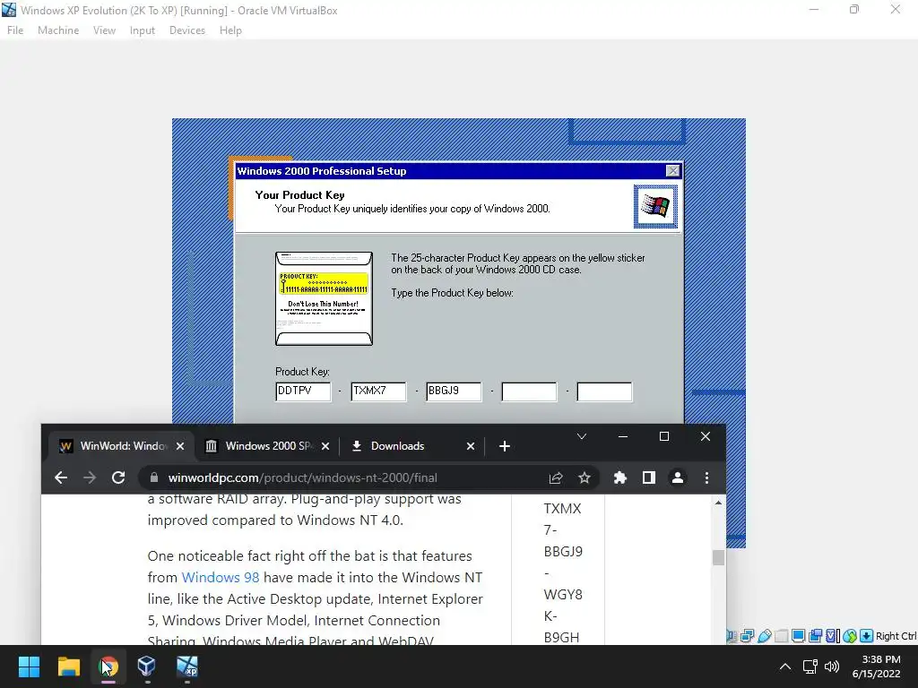Open the VirtualBox Input menu
The image size is (918, 688).
tap(143, 30)
